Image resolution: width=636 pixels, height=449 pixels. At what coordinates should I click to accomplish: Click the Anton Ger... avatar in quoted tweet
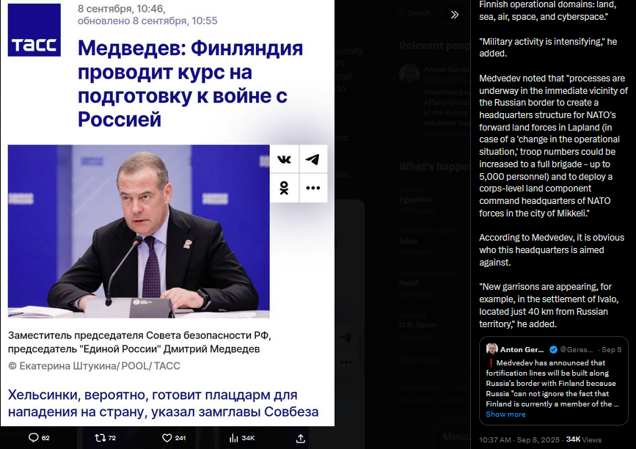coord(491,348)
